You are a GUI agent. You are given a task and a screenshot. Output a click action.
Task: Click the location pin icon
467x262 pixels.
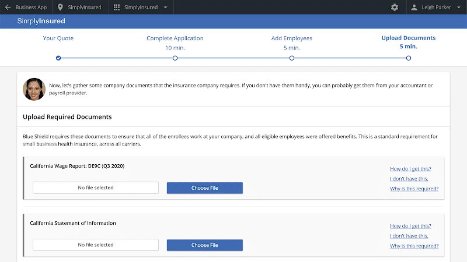[x=60, y=8]
